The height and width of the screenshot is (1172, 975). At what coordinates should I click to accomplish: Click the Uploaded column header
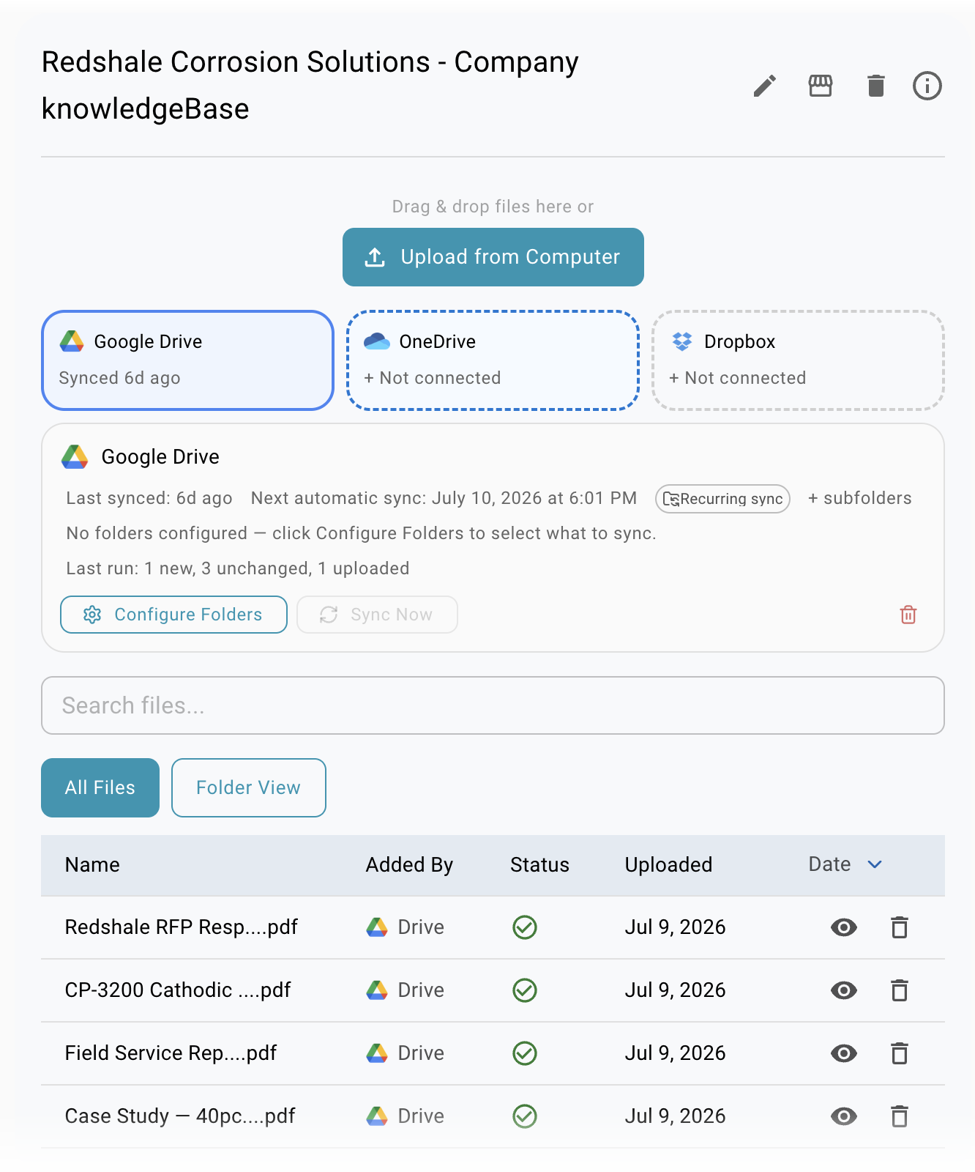tap(668, 865)
